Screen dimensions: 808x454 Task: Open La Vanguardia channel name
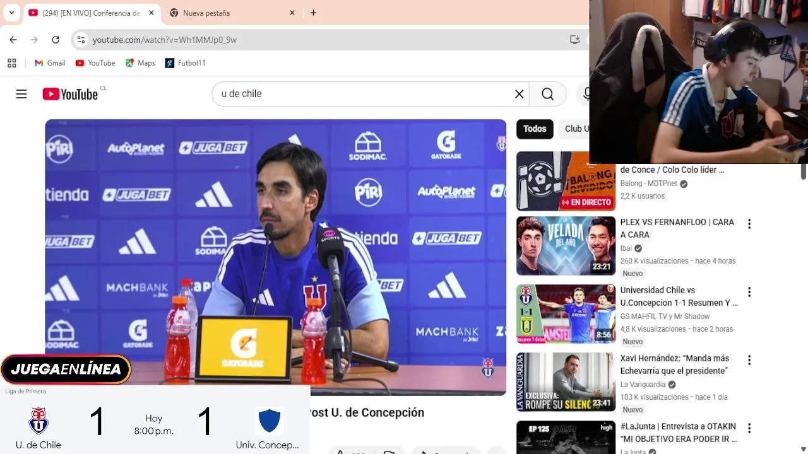643,385
